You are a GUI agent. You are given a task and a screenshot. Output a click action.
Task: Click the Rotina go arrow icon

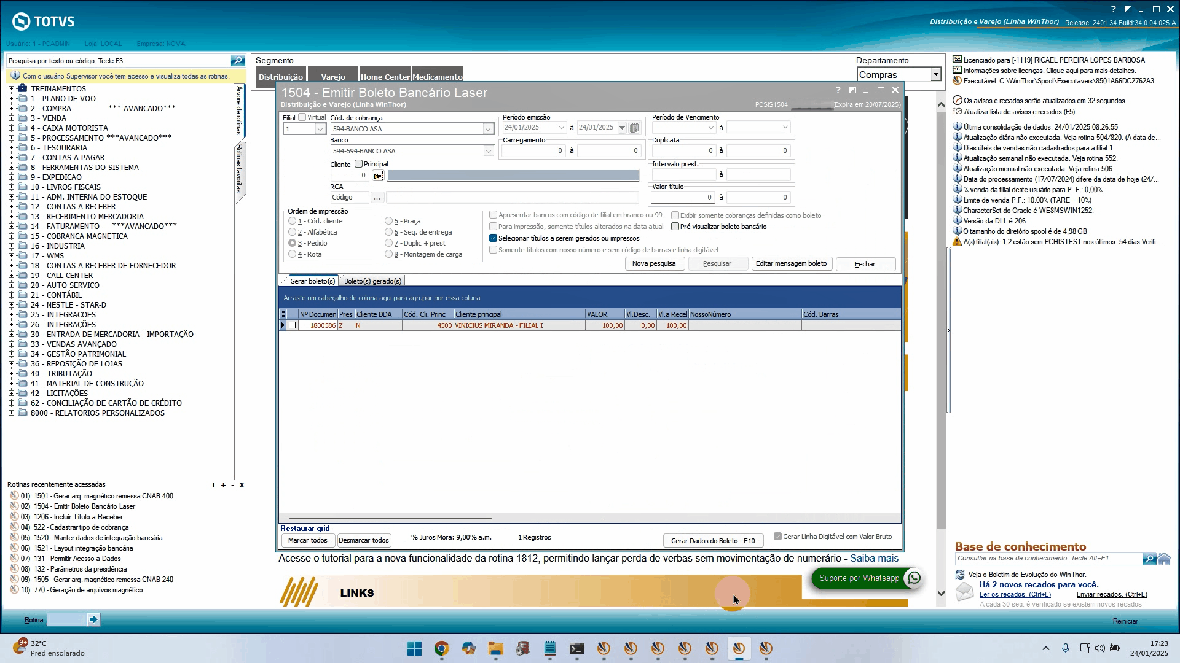tap(93, 620)
